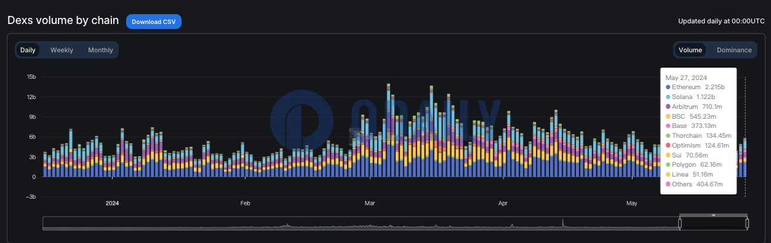
Task: Click the Solana legend dot in the tooltip
Action: (668, 97)
